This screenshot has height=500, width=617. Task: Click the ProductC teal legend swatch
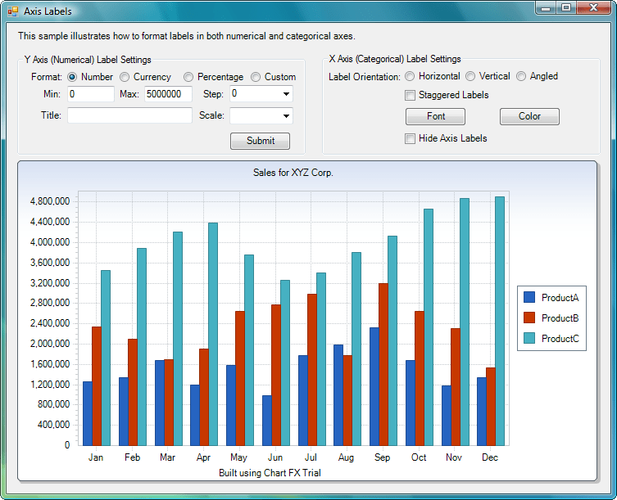click(x=529, y=339)
